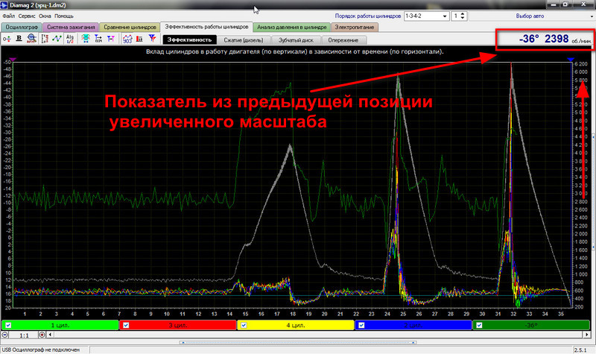
Task: Increase the spinner value next to firing order
Action: (463, 14)
